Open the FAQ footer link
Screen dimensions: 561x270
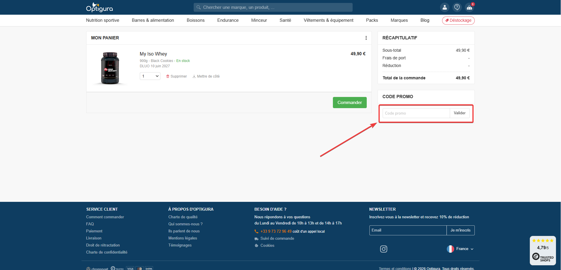(x=90, y=224)
